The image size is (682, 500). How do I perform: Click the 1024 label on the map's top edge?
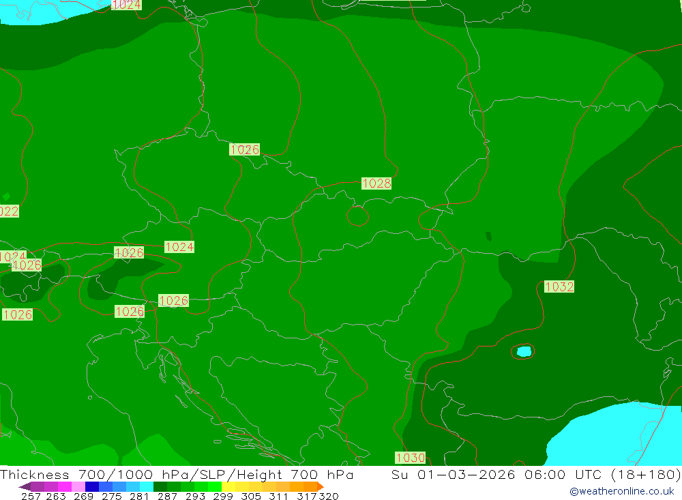127,5
